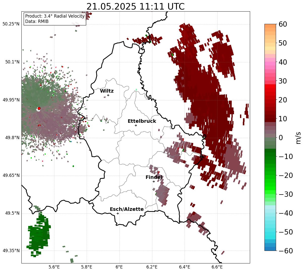Image resolution: width=304 pixels, height=272 pixels.
Task: Click the Ettelbruck station cross marker
Action: (x=136, y=125)
